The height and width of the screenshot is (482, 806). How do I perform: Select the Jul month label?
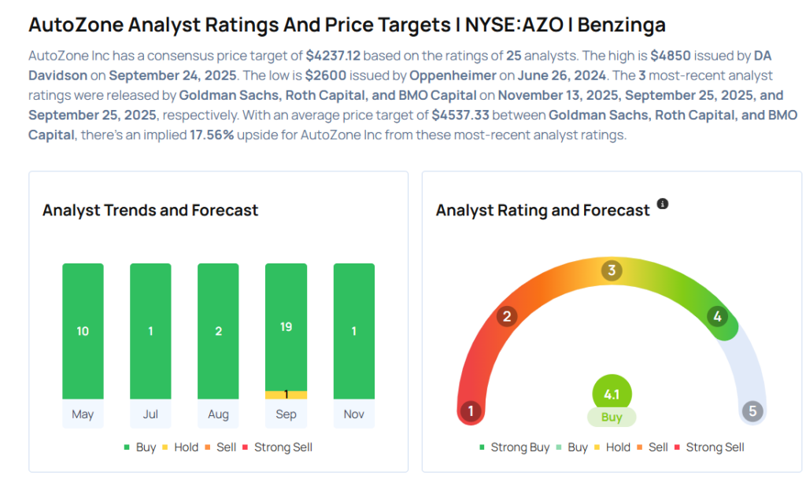(150, 414)
